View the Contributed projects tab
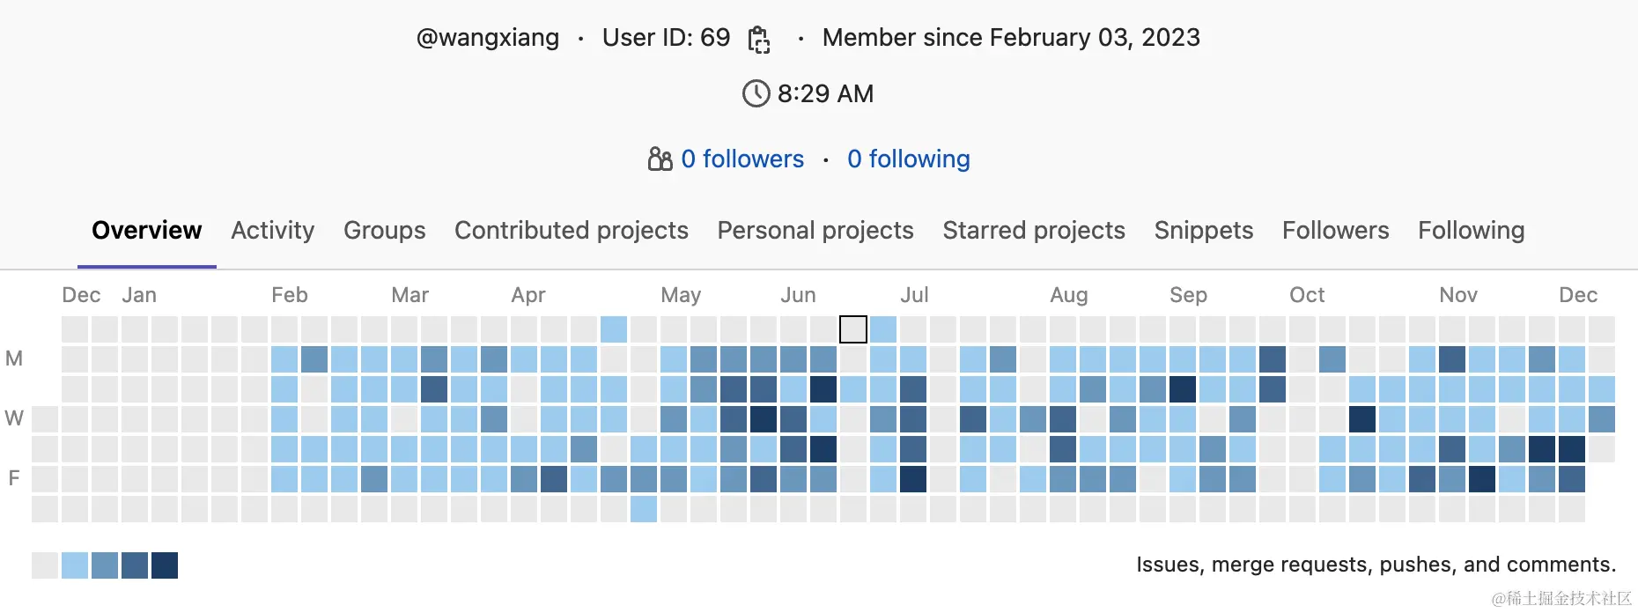Viewport: 1638px width, 613px height. pyautogui.click(x=571, y=231)
